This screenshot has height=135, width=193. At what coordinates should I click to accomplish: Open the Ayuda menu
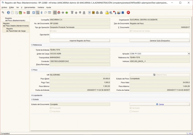coord(49,7)
